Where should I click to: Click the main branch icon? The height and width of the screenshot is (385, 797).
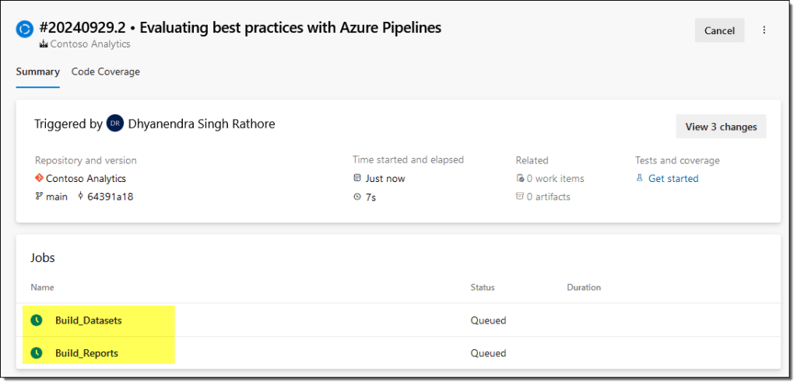pyautogui.click(x=39, y=197)
